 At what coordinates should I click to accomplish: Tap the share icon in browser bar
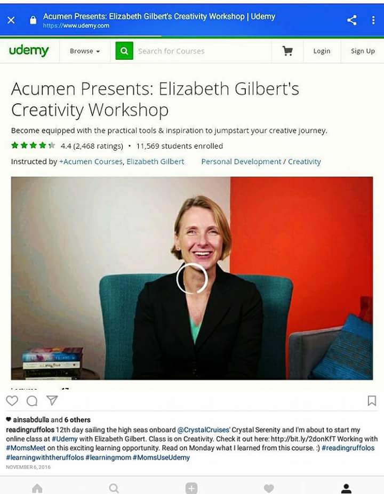[x=352, y=20]
